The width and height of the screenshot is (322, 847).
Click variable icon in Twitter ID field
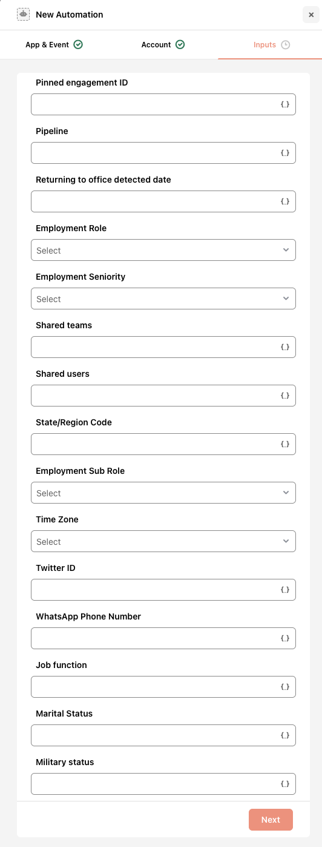pos(285,590)
